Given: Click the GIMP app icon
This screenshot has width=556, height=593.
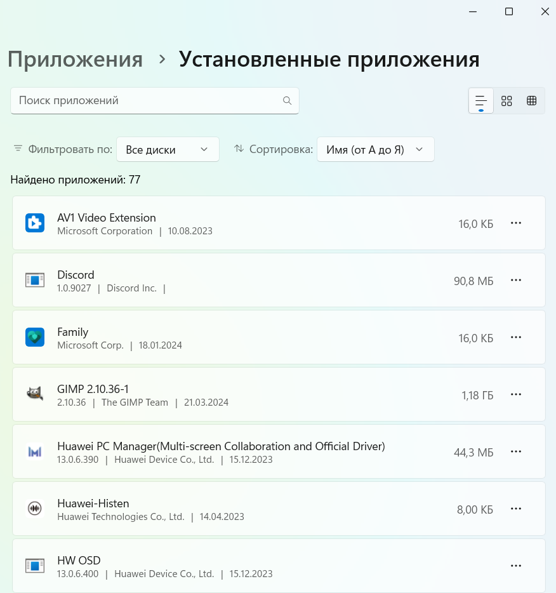Looking at the screenshot, I should [35, 394].
